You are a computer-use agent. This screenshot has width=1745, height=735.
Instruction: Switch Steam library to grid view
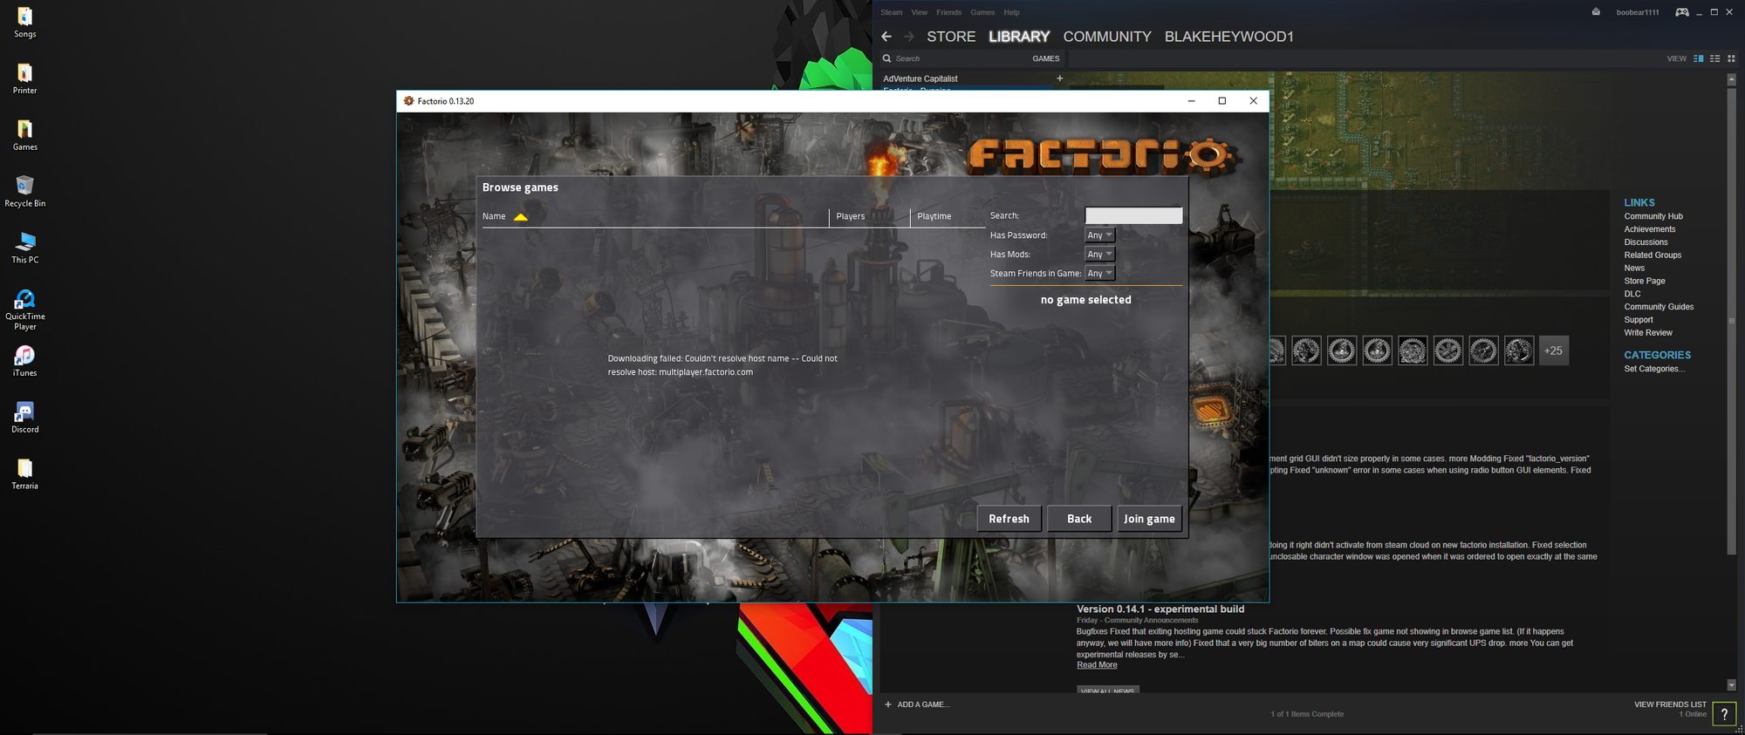[x=1732, y=58]
